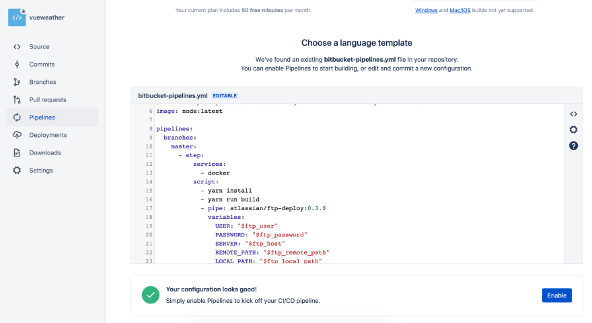
Task: Click the 'master:' code line
Action: [x=184, y=146]
